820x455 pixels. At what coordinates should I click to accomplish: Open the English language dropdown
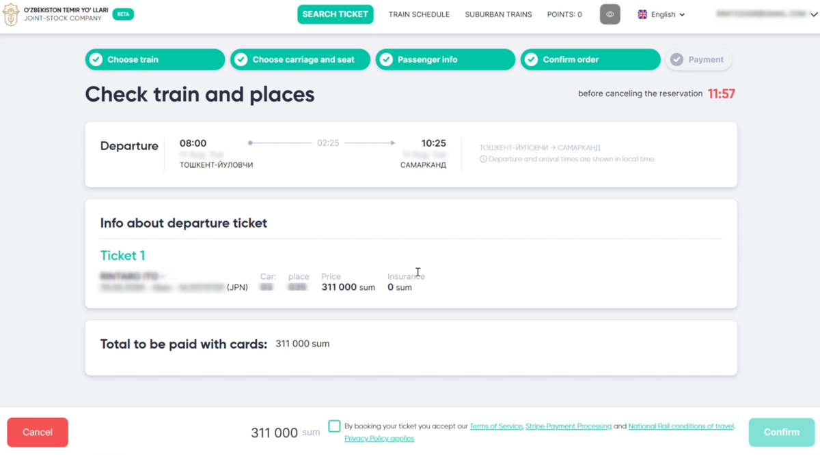661,14
